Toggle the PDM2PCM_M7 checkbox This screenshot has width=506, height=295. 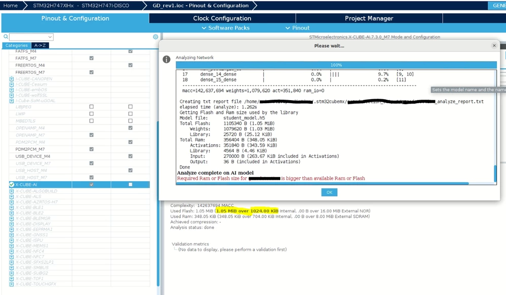(x=91, y=149)
